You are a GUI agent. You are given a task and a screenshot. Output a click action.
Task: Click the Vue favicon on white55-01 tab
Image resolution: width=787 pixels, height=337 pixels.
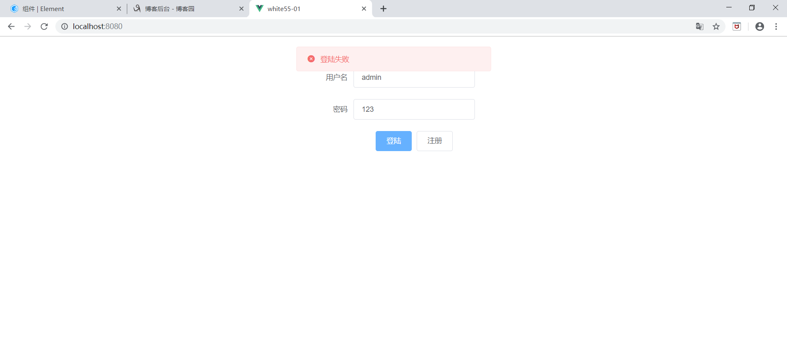259,8
